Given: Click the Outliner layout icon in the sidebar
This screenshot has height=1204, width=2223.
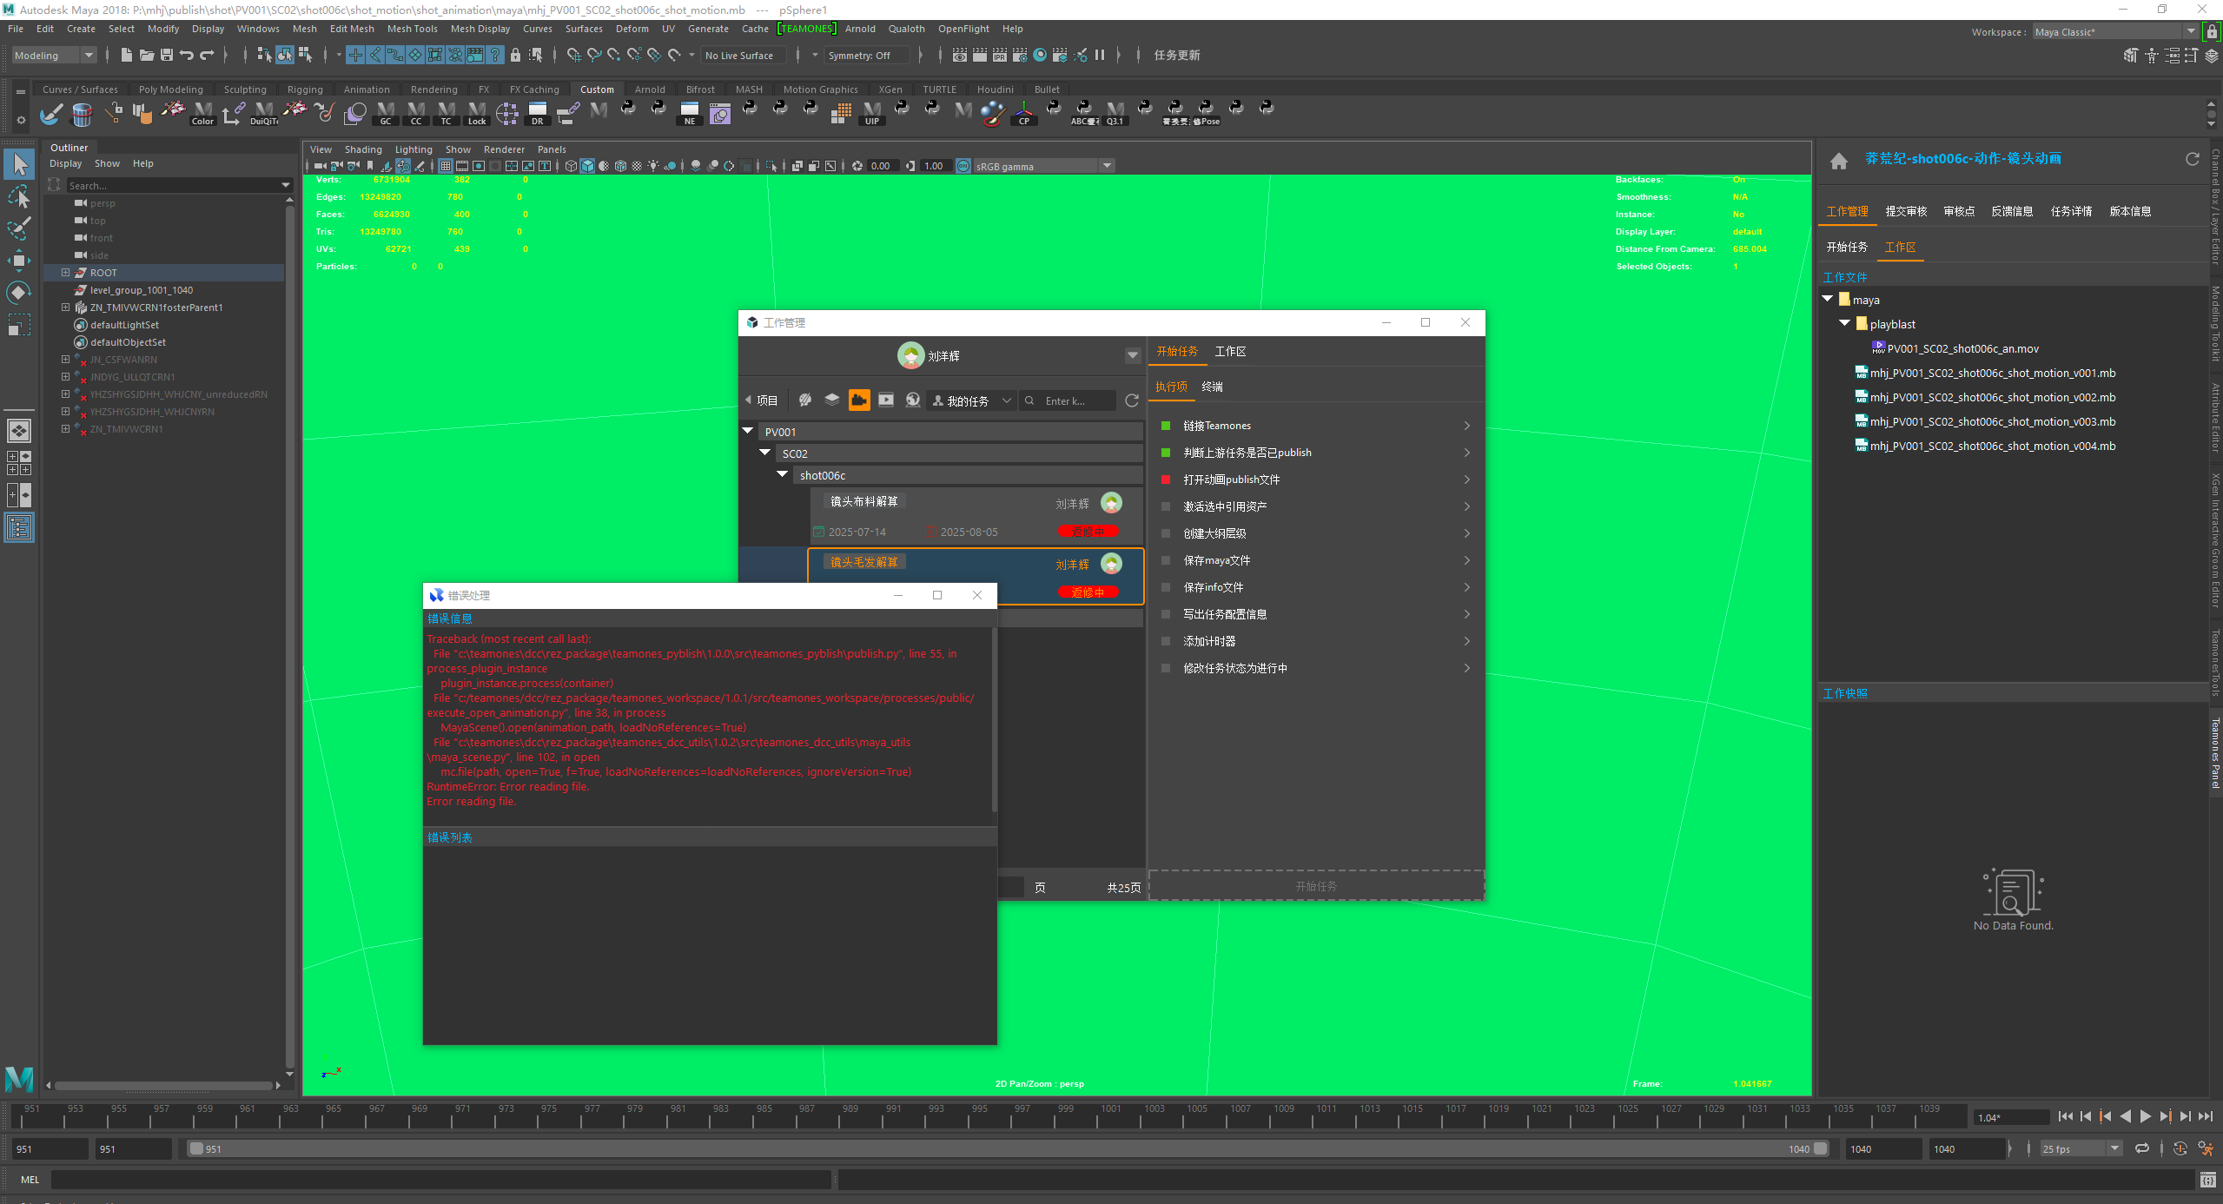Looking at the screenshot, I should (x=19, y=527).
